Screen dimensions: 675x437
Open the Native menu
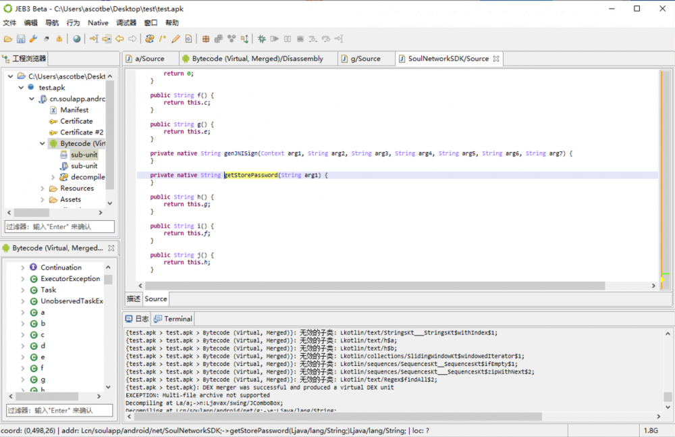point(98,23)
